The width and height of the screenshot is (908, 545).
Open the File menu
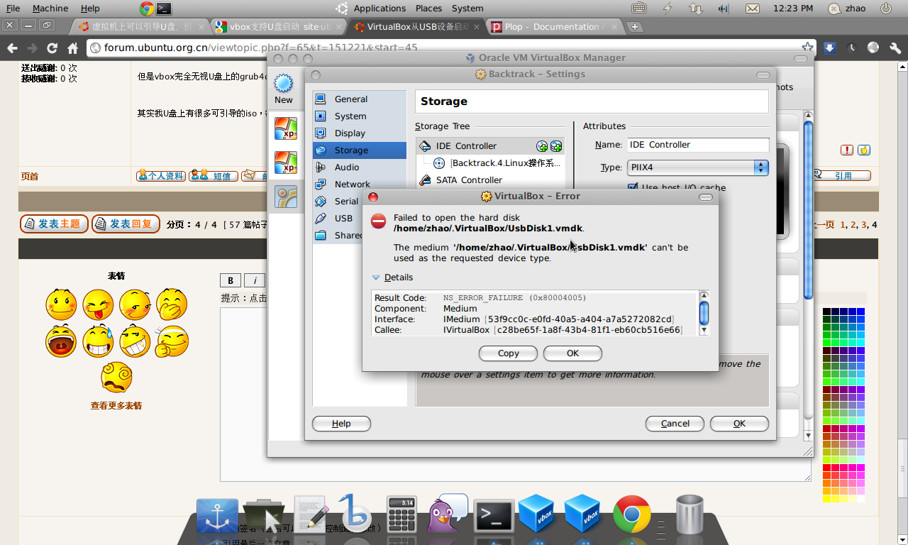13,9
